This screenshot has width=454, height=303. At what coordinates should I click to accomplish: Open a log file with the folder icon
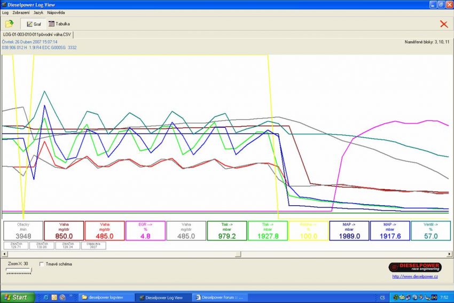pyautogui.click(x=9, y=24)
